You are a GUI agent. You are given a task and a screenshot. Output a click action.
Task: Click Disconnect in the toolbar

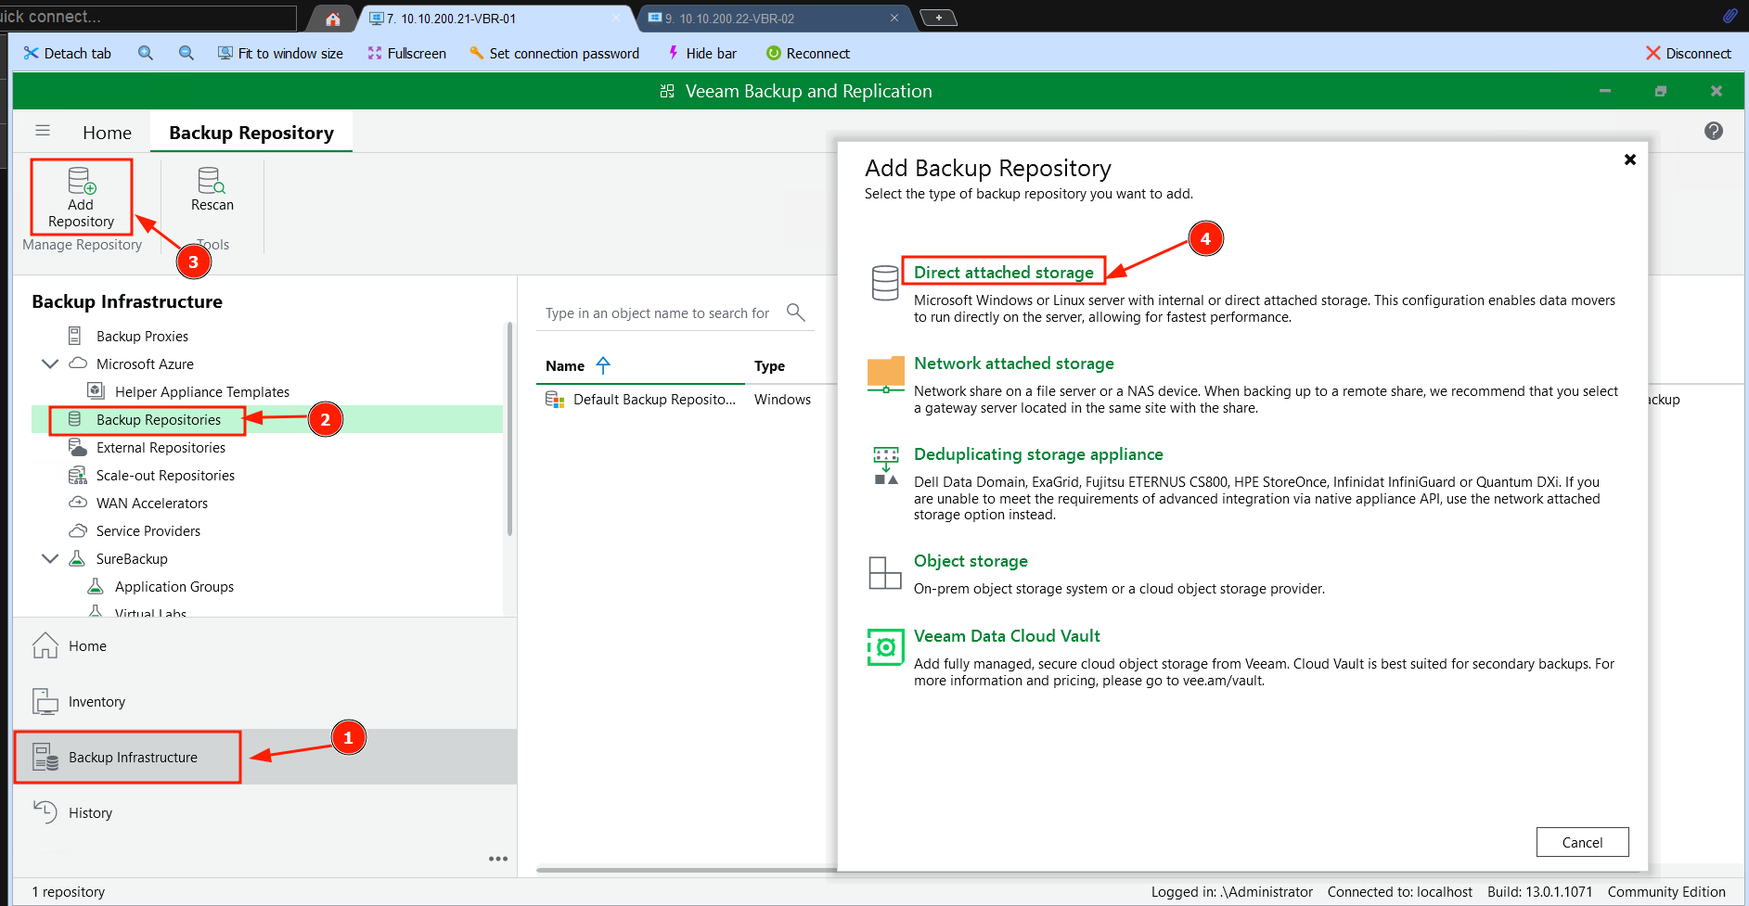[x=1689, y=53]
